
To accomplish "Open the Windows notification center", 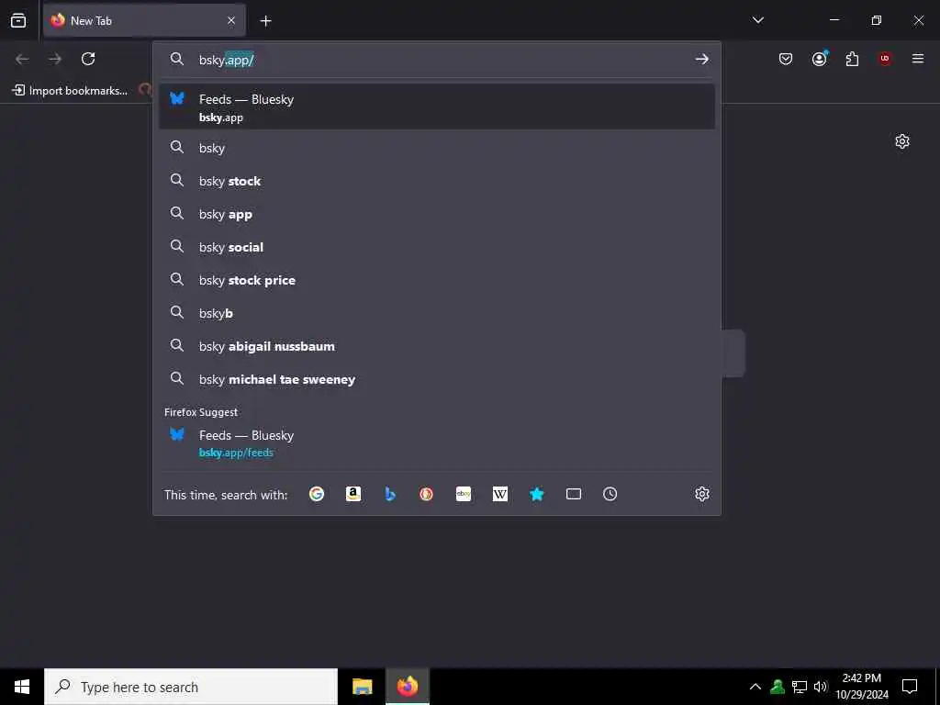I will point(910,687).
